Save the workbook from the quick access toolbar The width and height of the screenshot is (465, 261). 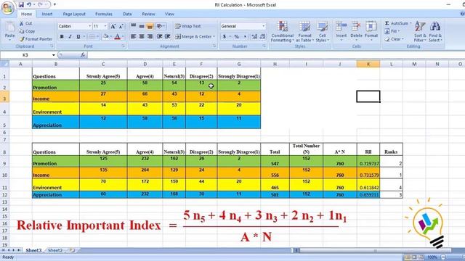[x=21, y=4]
